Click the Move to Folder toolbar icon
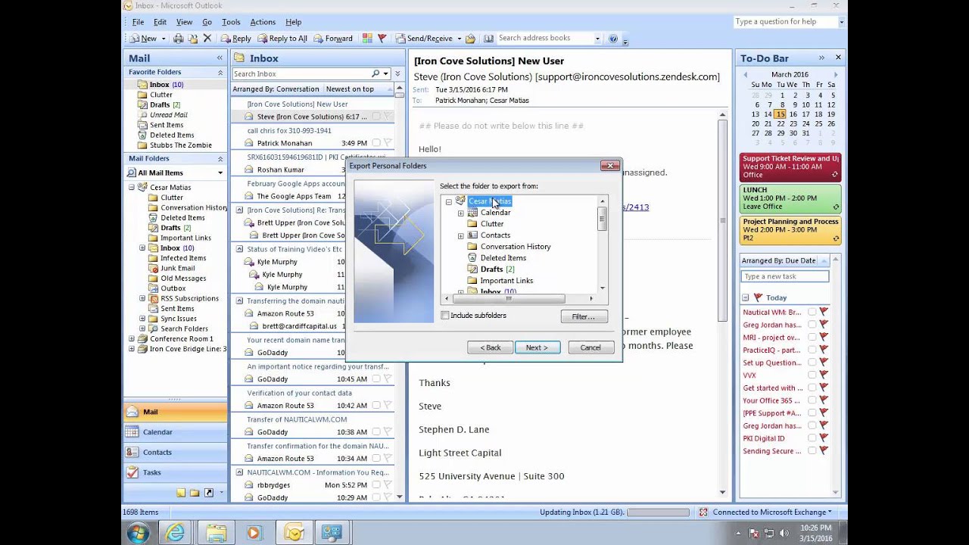The image size is (969, 545). pos(192,39)
